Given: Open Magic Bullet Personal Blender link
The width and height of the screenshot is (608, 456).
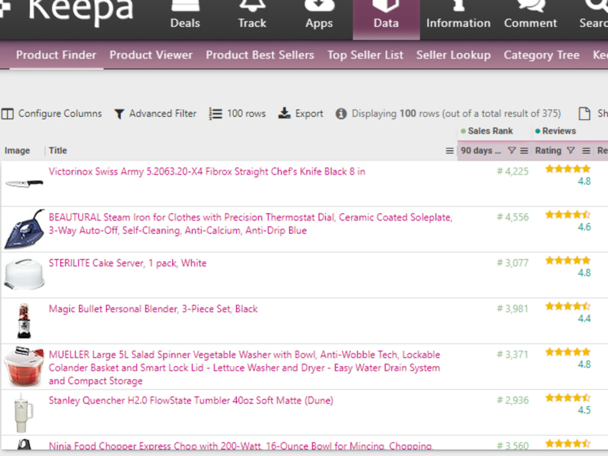Looking at the screenshot, I should (153, 309).
